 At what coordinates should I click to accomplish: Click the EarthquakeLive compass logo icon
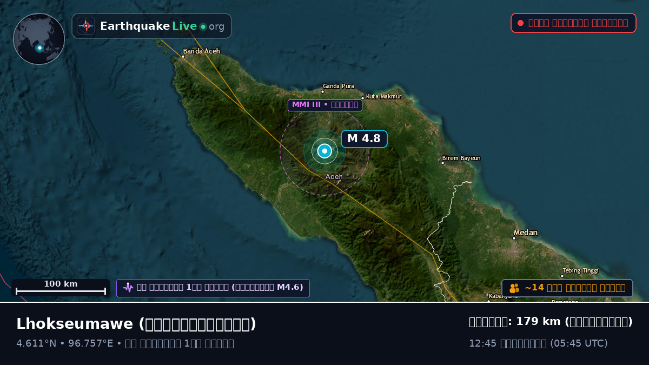pyautogui.click(x=86, y=26)
